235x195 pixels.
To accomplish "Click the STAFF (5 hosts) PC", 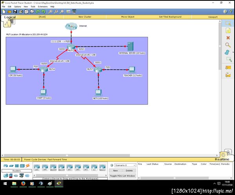I will (43, 92).
